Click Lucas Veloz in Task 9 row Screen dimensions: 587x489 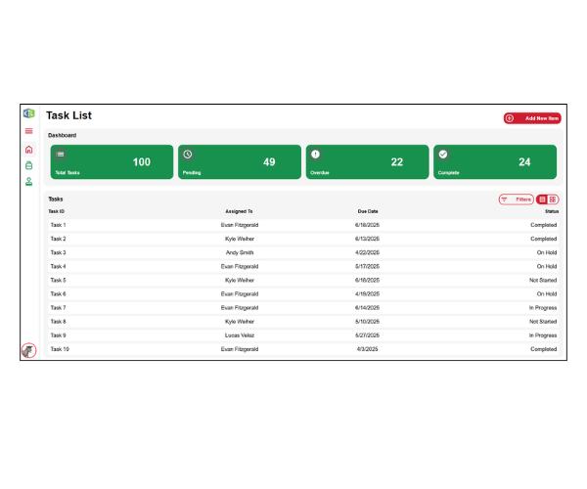(240, 335)
